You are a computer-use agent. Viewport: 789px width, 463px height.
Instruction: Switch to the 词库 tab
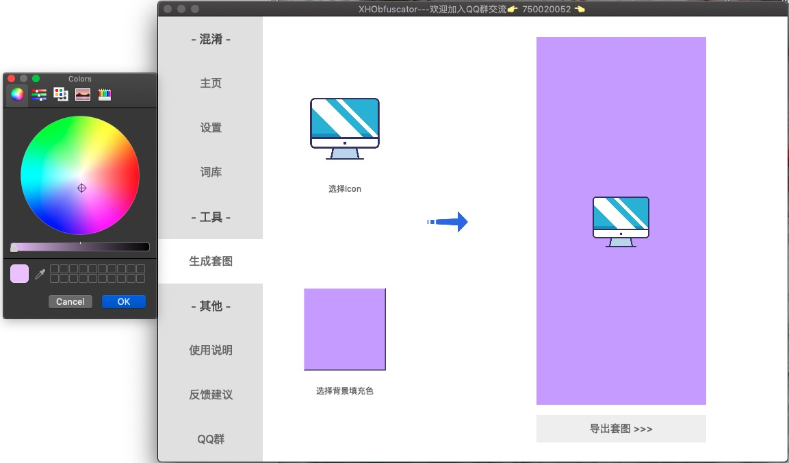point(210,172)
